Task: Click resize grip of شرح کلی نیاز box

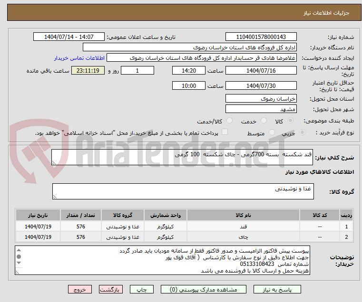Action: [54, 163]
